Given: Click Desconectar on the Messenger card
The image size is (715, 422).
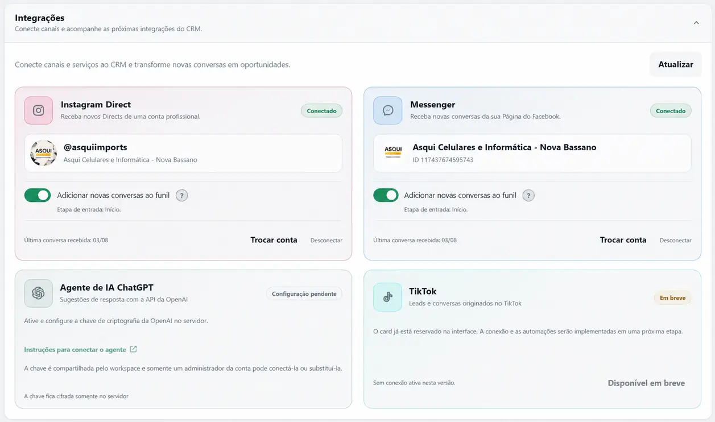Looking at the screenshot, I should pyautogui.click(x=676, y=241).
